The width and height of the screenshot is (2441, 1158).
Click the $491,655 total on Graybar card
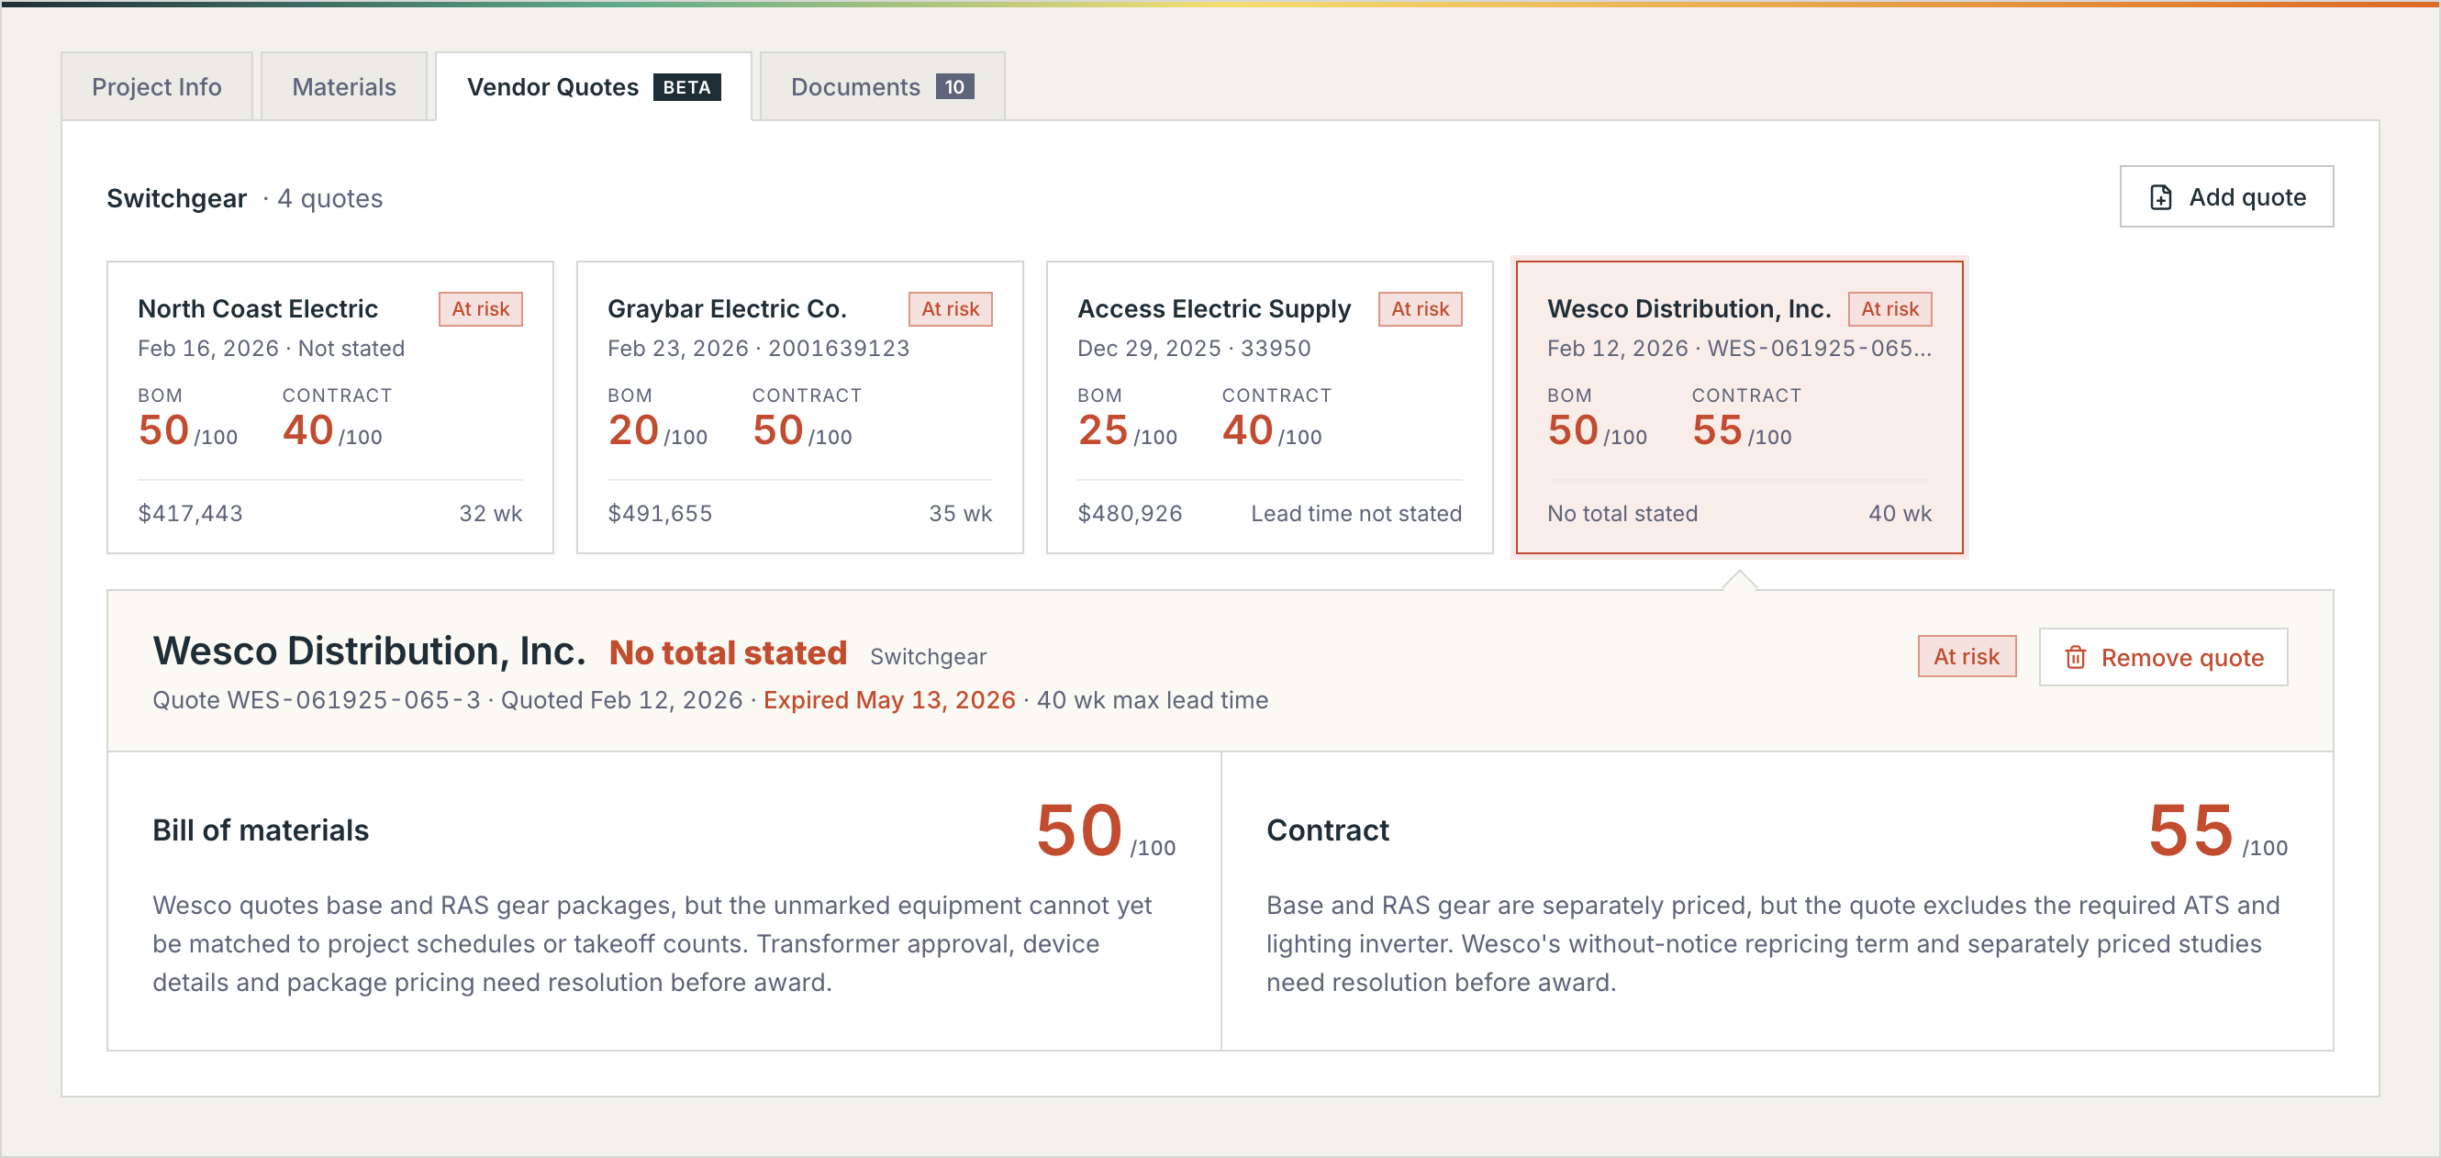[x=661, y=514]
